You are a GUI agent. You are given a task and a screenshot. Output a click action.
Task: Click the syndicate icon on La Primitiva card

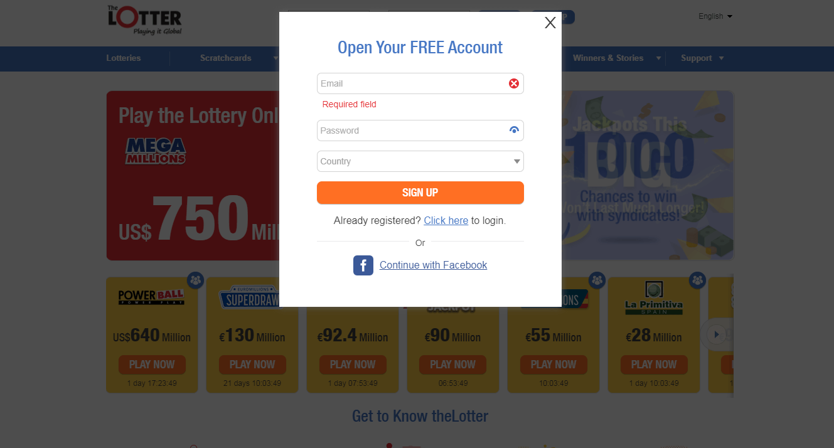click(697, 280)
